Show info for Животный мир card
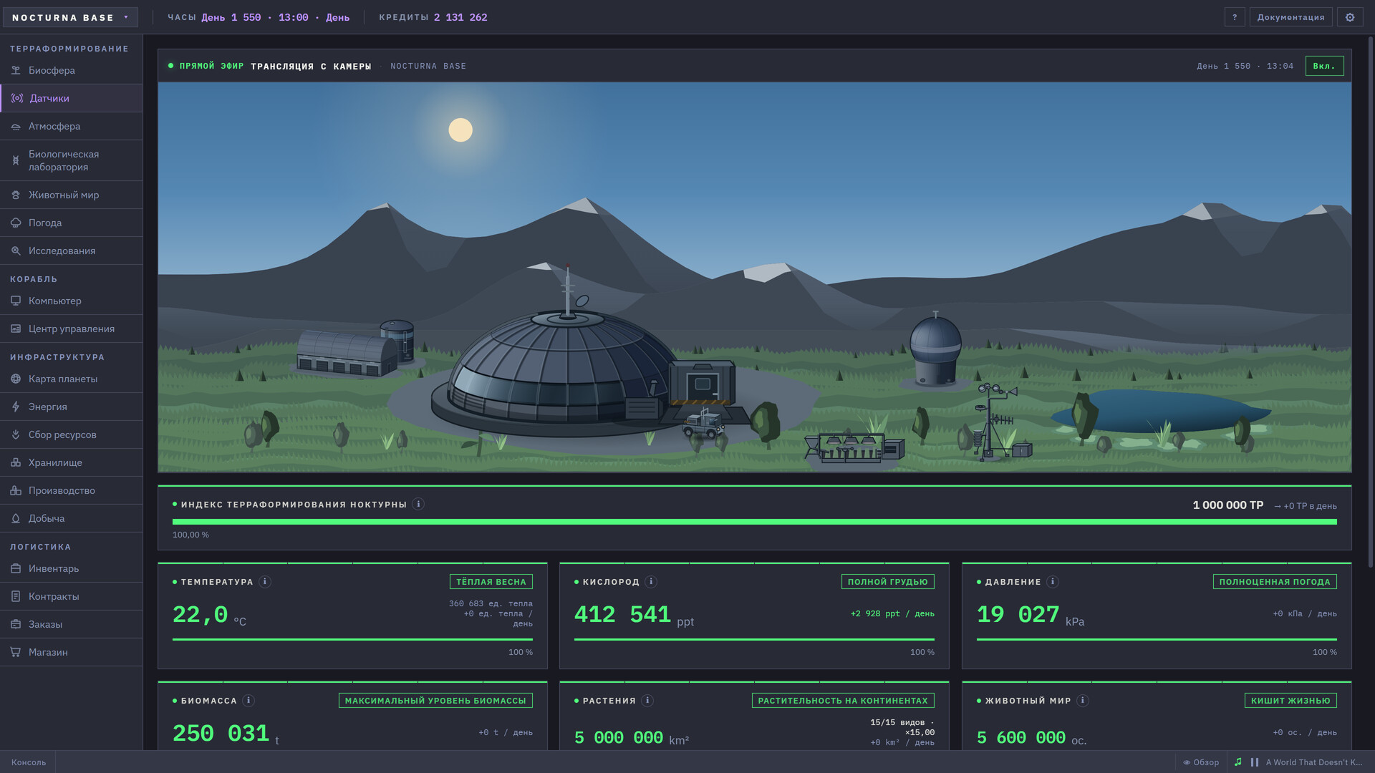 pos(1083,700)
